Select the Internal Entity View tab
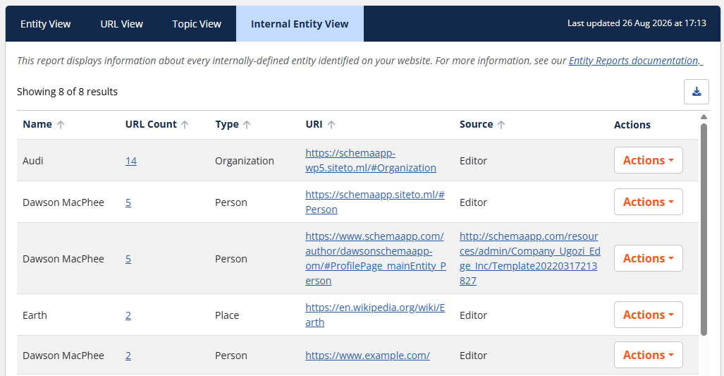Screen dimensions: 724x376 (x=300, y=24)
